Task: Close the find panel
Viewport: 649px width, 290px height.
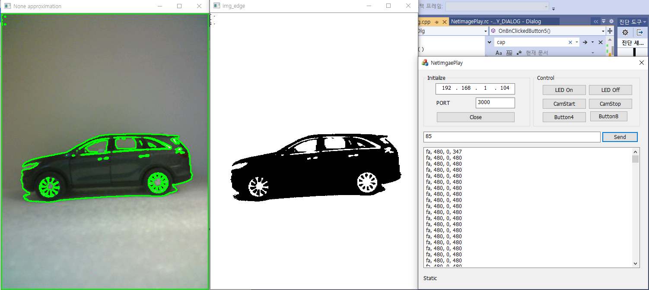Action: [601, 42]
